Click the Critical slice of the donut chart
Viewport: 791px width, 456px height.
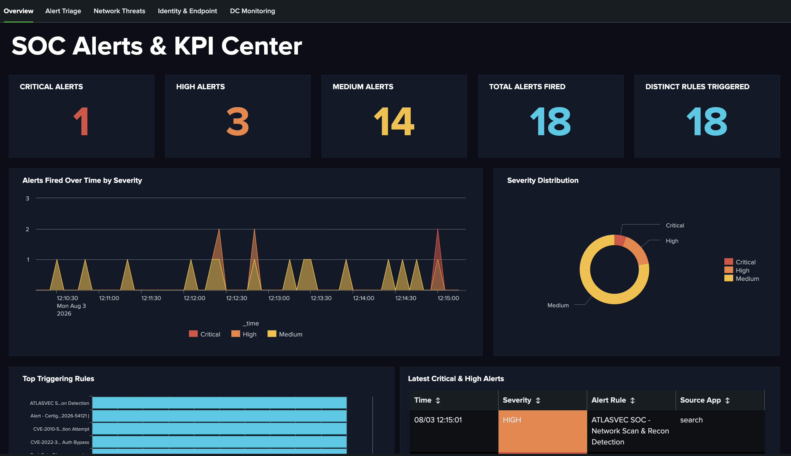(619, 240)
